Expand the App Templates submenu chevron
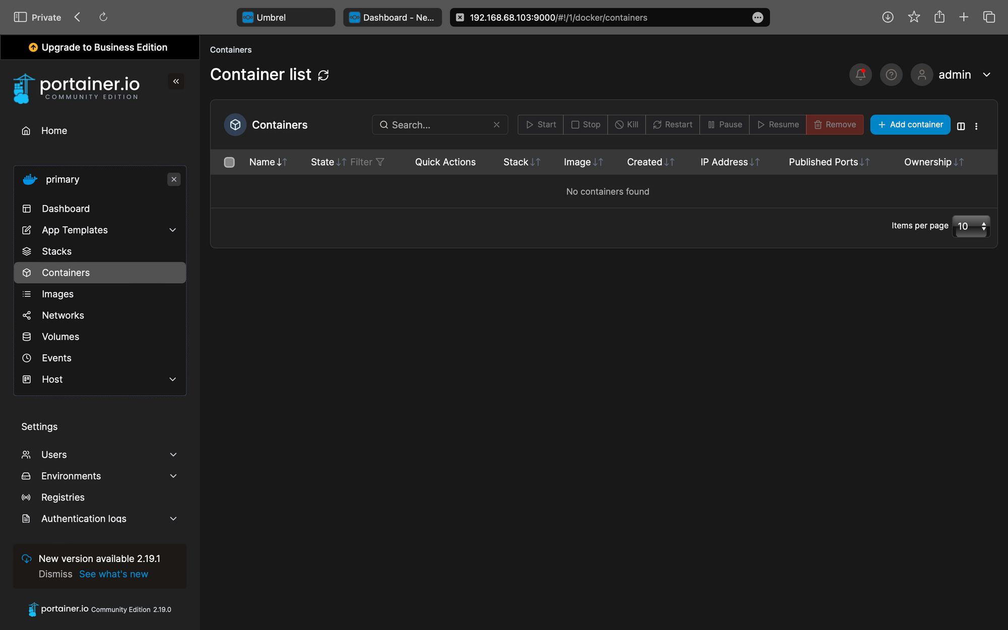 (173, 230)
